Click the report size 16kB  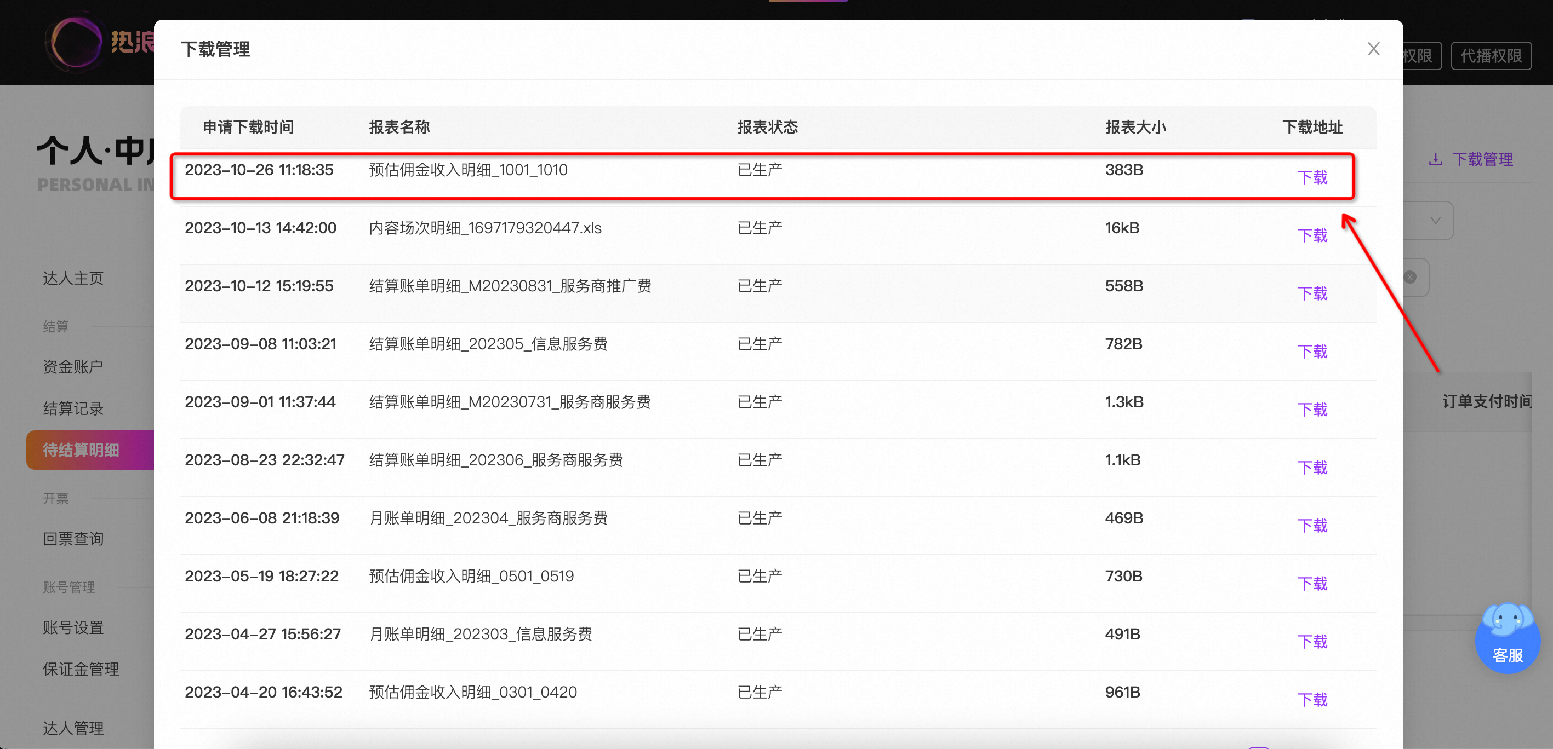coord(1122,228)
